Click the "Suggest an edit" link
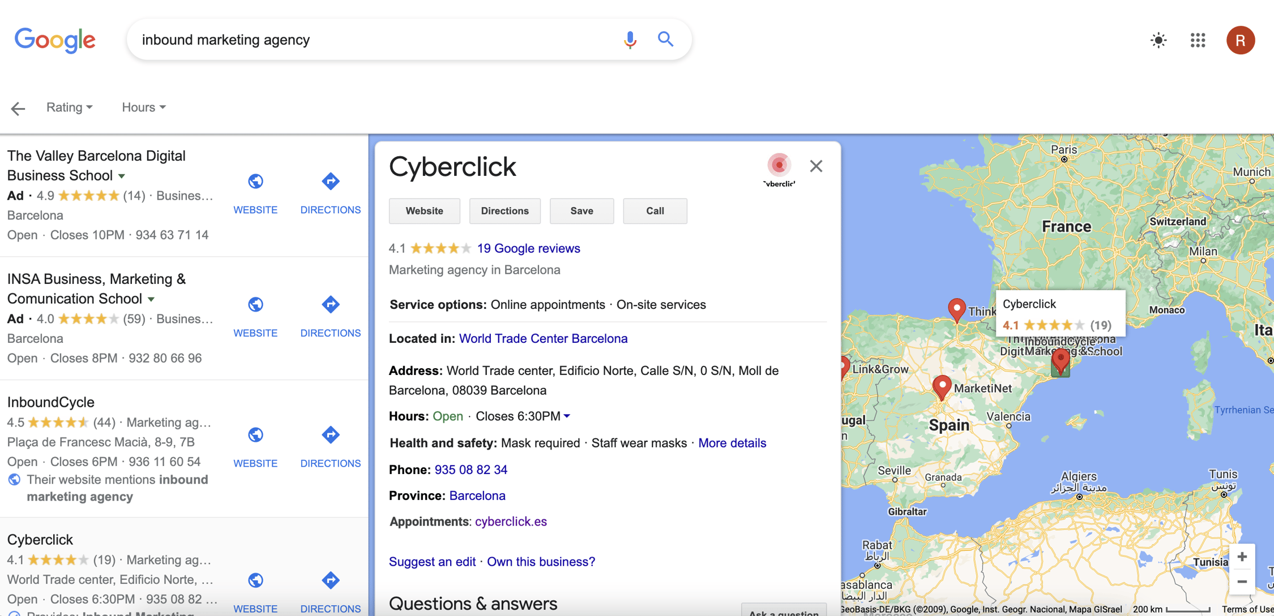Viewport: 1274px width, 616px height. tap(432, 561)
